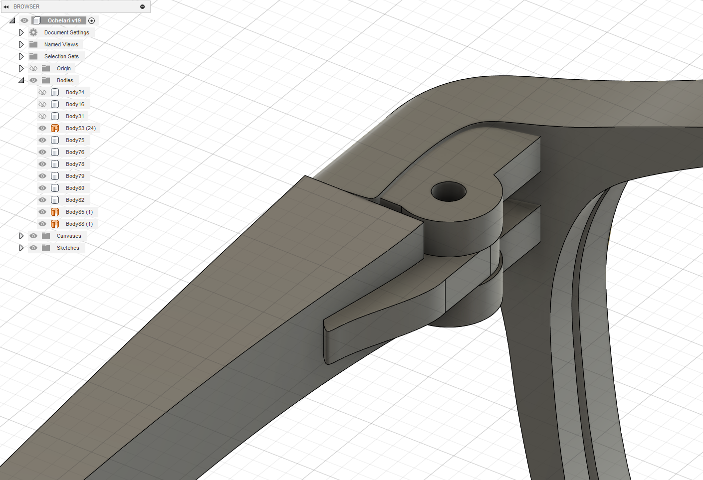Hide the Canvases folder

point(33,236)
